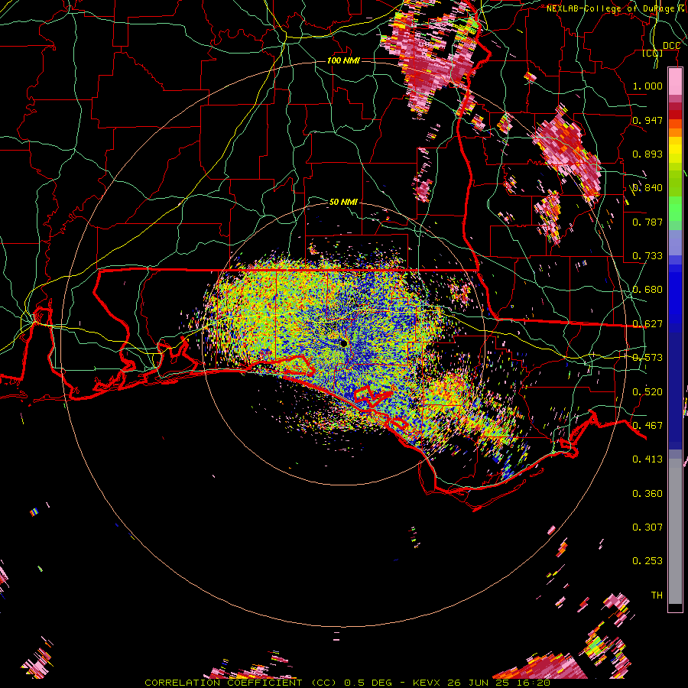The image size is (688, 688).
Task: Click the 0.467 legend value
Action: pyautogui.click(x=647, y=426)
